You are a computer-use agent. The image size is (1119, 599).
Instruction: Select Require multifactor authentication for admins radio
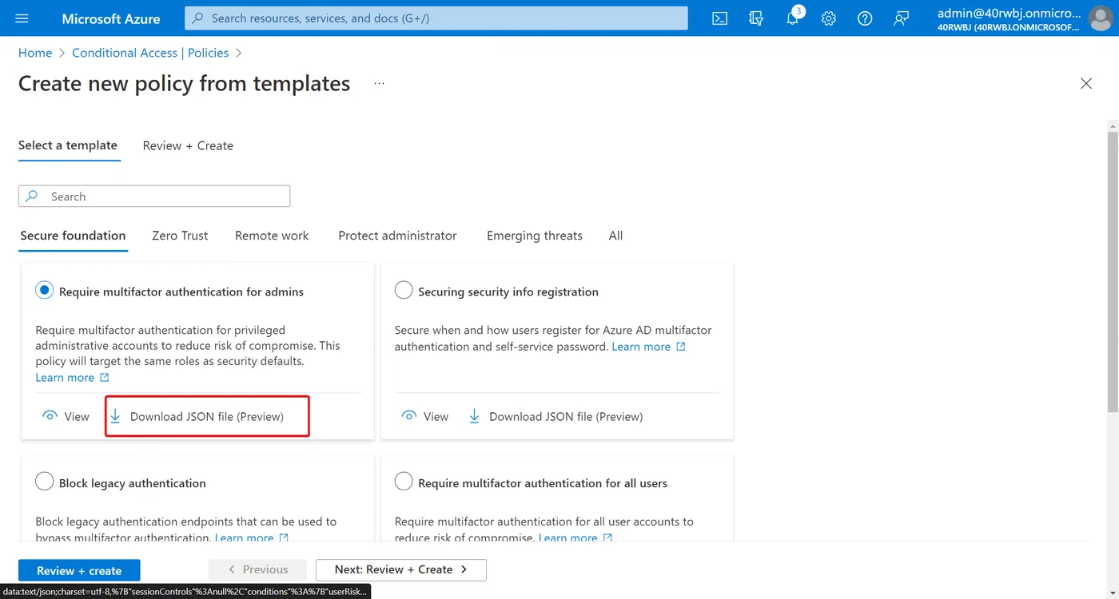pyautogui.click(x=45, y=291)
